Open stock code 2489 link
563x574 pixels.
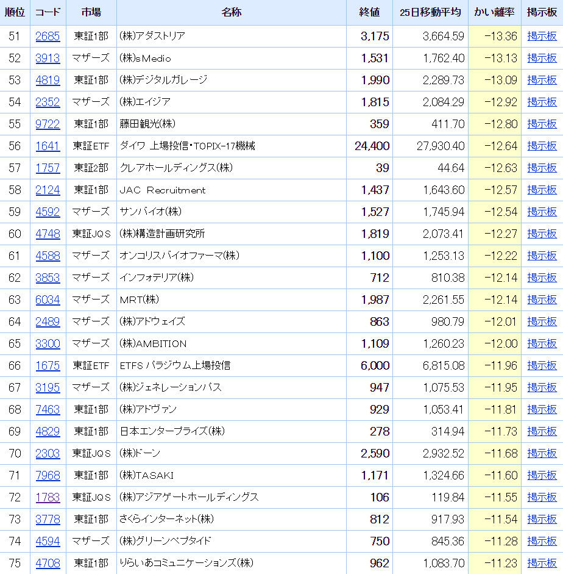point(48,322)
